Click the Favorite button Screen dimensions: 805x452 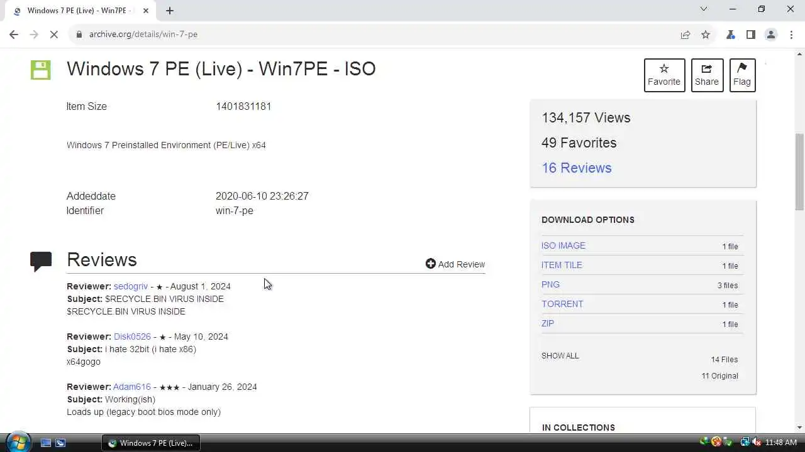pyautogui.click(x=664, y=75)
